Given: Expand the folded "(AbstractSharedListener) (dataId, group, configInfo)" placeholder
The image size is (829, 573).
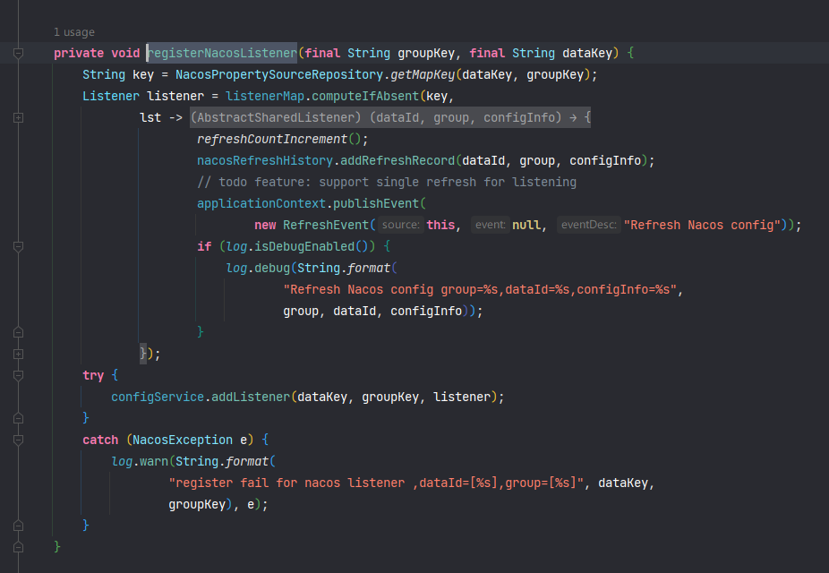Looking at the screenshot, I should pyautogui.click(x=390, y=117).
